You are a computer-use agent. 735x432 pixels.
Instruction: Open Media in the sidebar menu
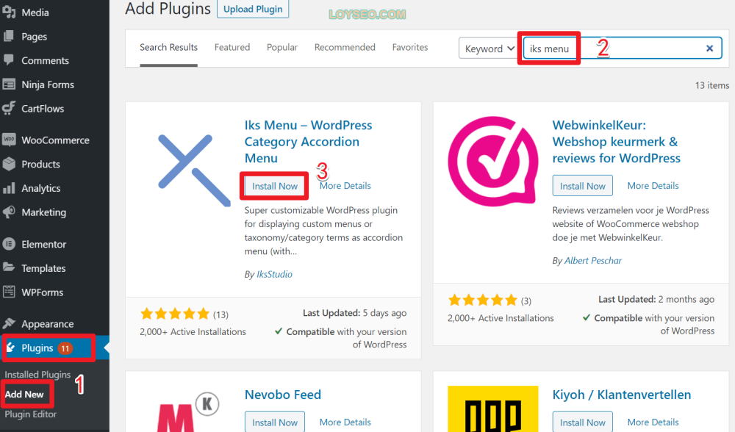[35, 12]
